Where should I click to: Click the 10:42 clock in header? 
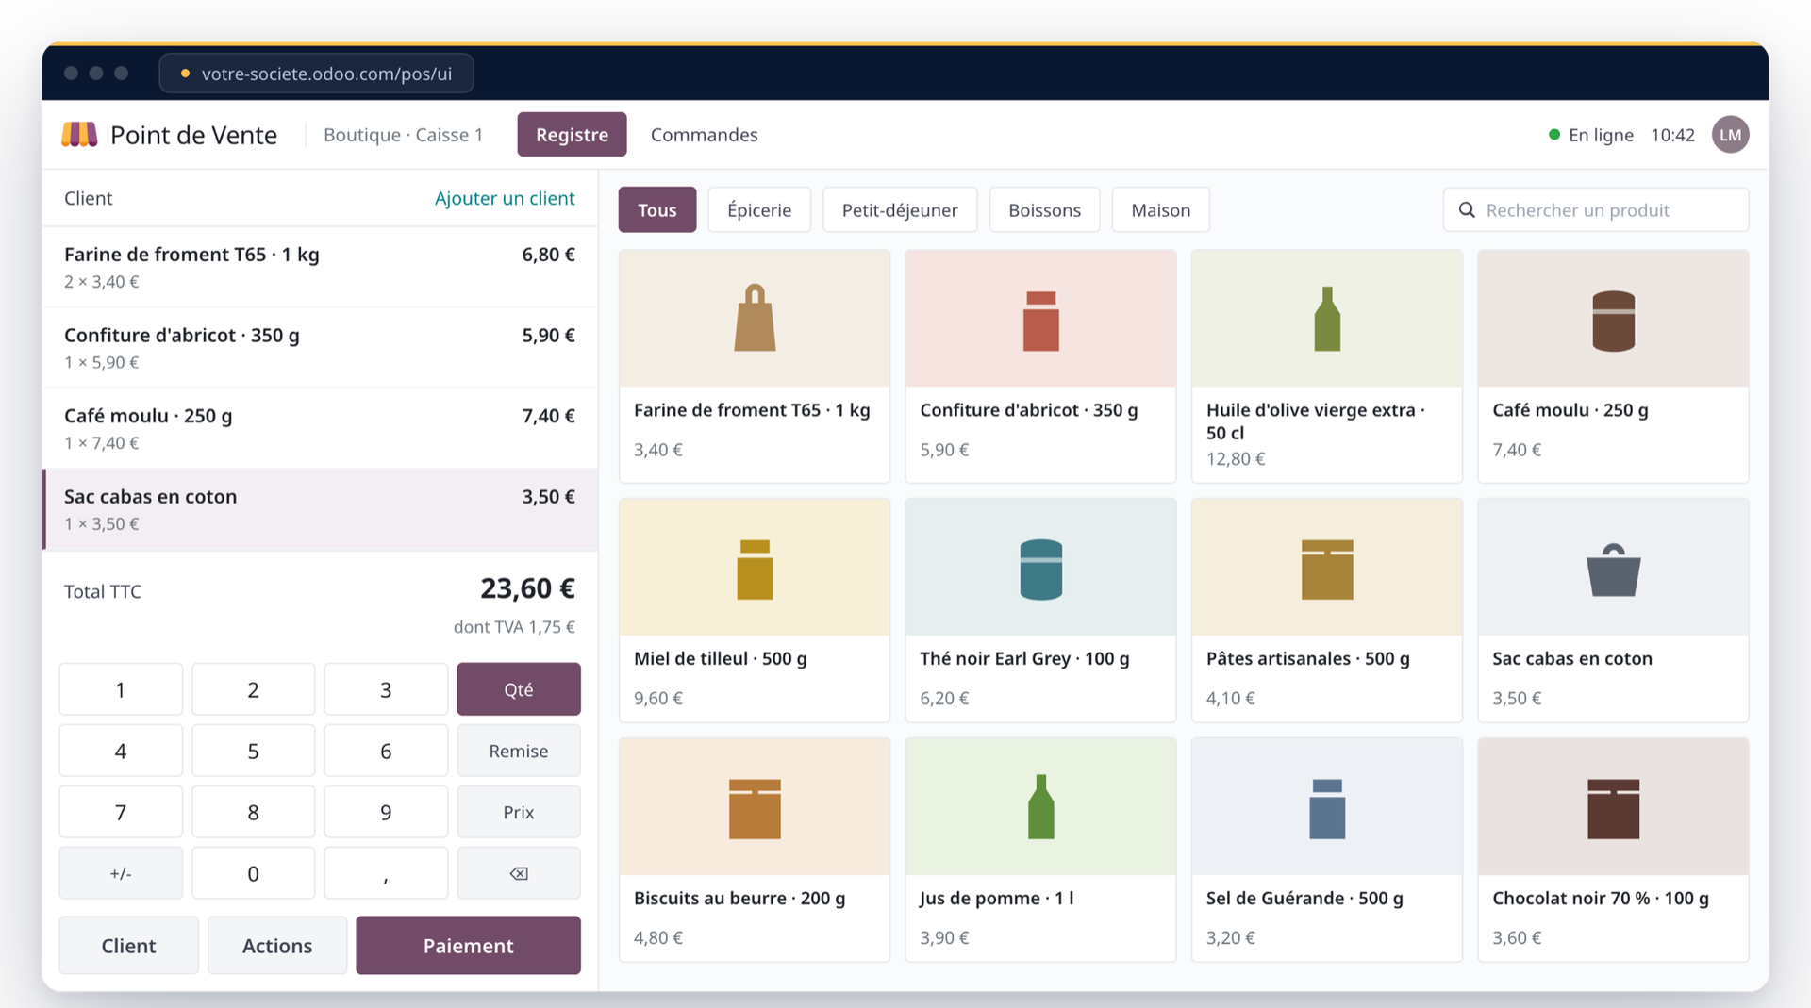tap(1672, 135)
